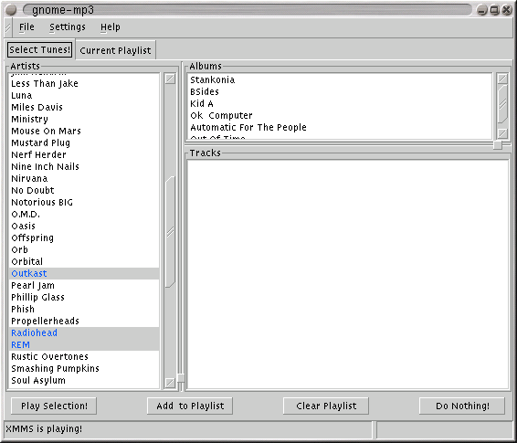Screen dimensions: 517x443
Task: Open the Settings menu
Action: pos(68,27)
